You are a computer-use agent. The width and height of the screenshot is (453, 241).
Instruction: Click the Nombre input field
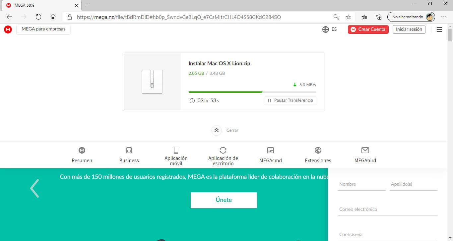(x=361, y=184)
